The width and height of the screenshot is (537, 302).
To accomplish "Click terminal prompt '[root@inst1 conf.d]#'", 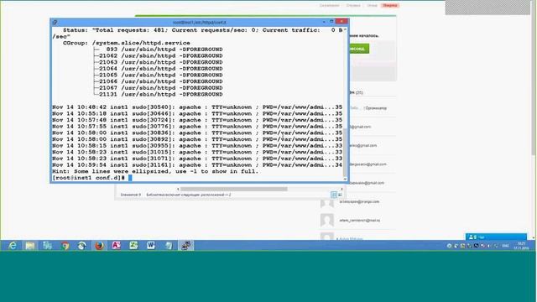I will (88, 178).
